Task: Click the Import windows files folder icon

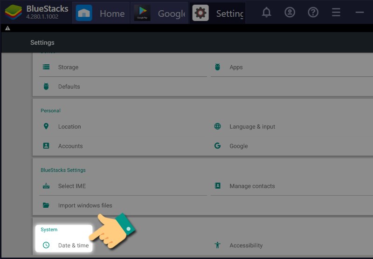Action: pos(46,205)
